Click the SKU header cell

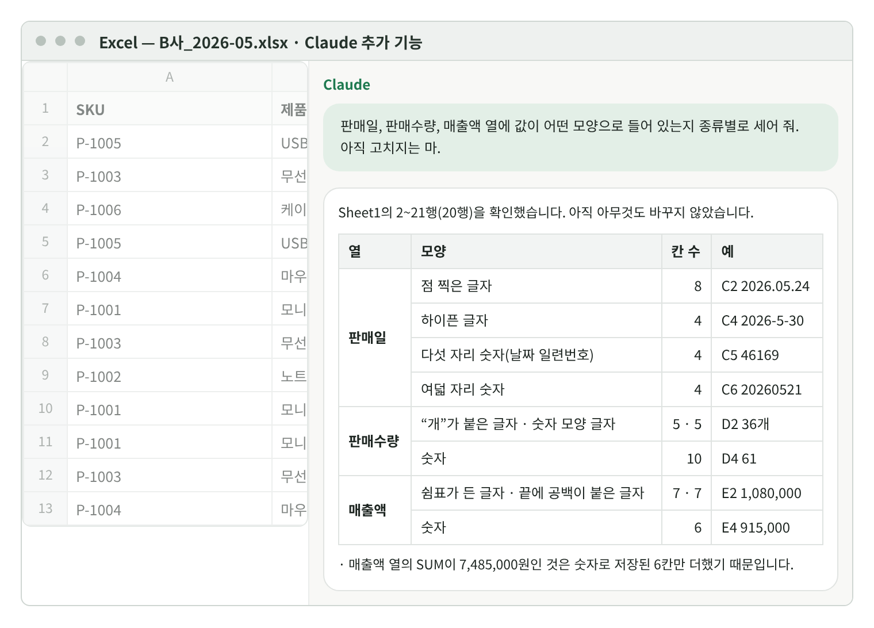(169, 109)
